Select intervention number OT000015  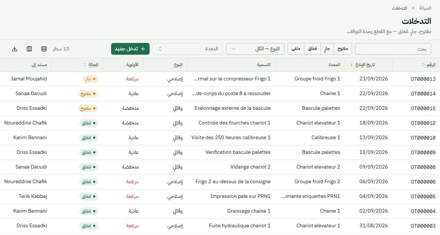pyautogui.click(x=423, y=108)
